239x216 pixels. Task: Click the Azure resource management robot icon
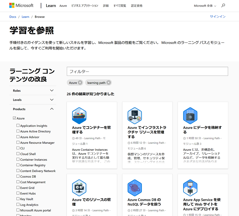79,188
